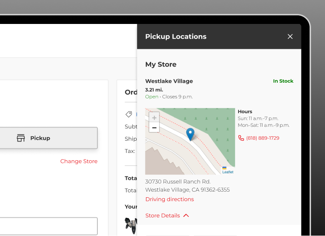The width and height of the screenshot is (325, 236).
Task: Click the empty text input field
Action: 48,226
